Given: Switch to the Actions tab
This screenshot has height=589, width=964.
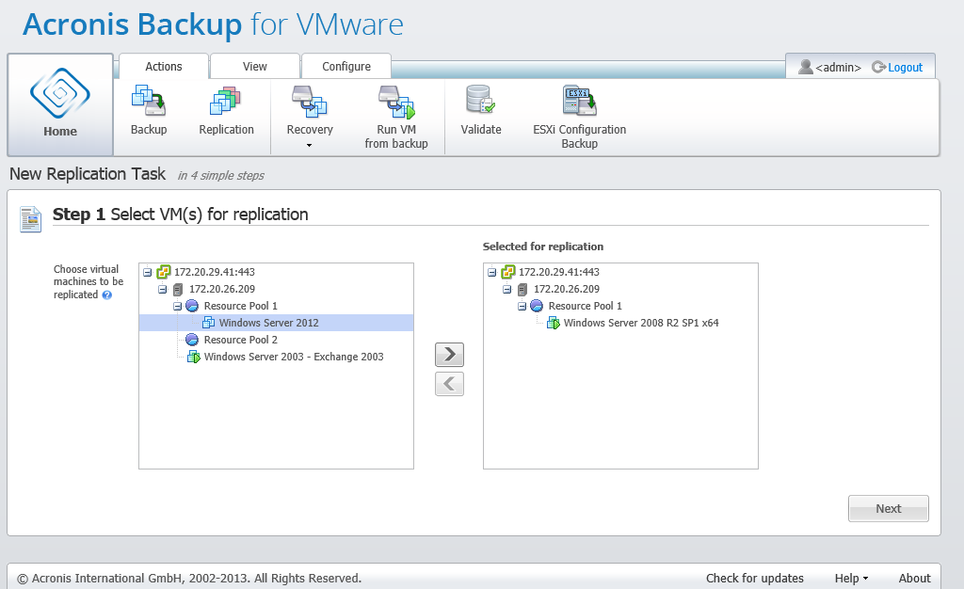Looking at the screenshot, I should click(x=164, y=66).
